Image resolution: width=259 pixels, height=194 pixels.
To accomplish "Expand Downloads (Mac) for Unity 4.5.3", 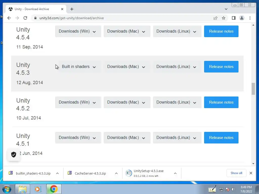I will [x=127, y=67].
